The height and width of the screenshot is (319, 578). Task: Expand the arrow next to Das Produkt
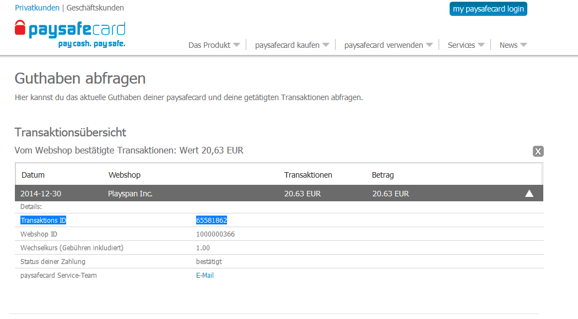(236, 45)
